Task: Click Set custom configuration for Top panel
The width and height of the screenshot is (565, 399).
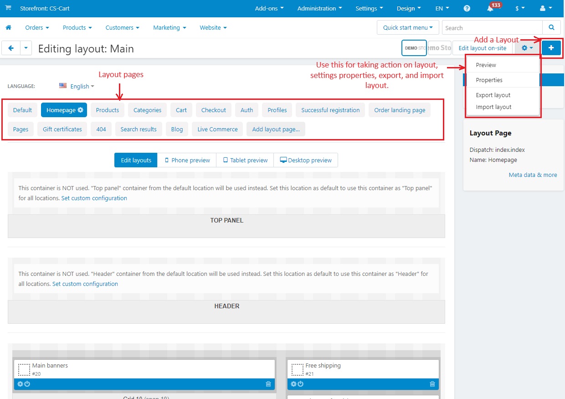Action: point(94,198)
